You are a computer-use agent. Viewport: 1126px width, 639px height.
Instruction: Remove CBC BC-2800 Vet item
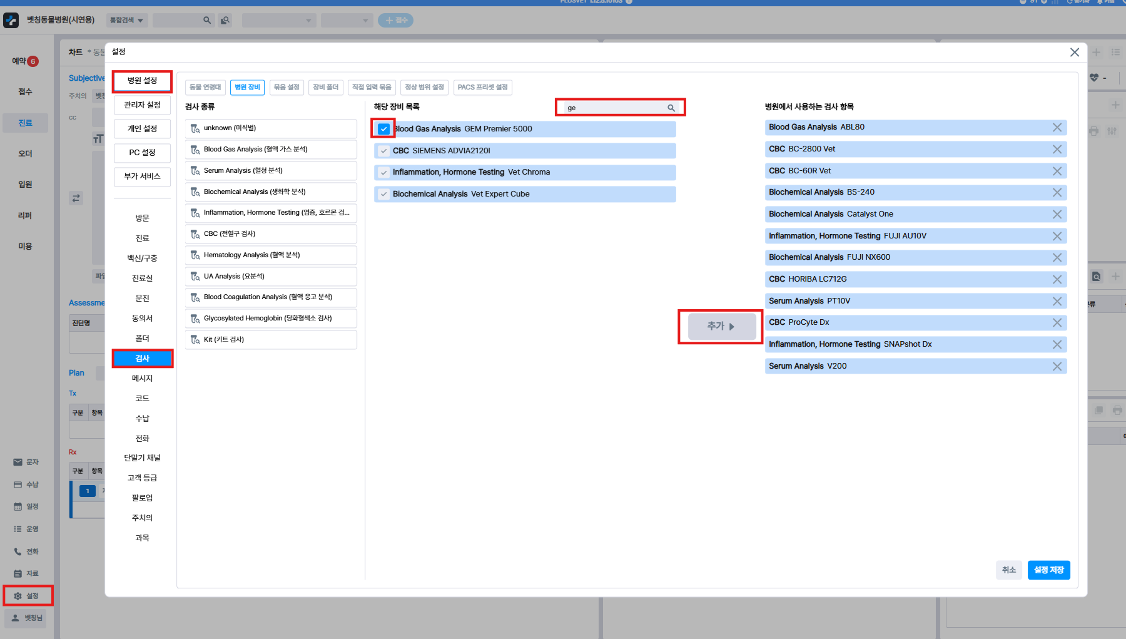tap(1057, 149)
